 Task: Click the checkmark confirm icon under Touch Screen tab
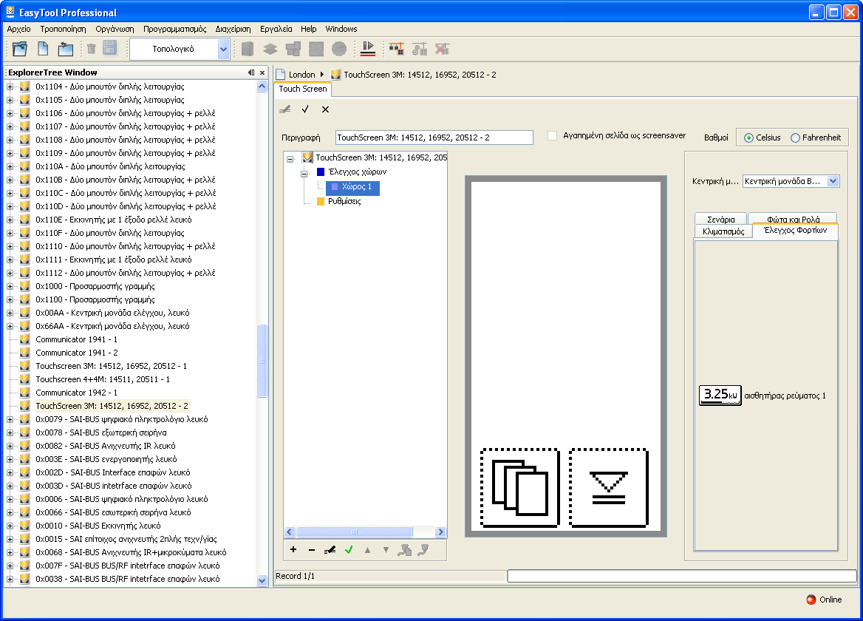305,109
